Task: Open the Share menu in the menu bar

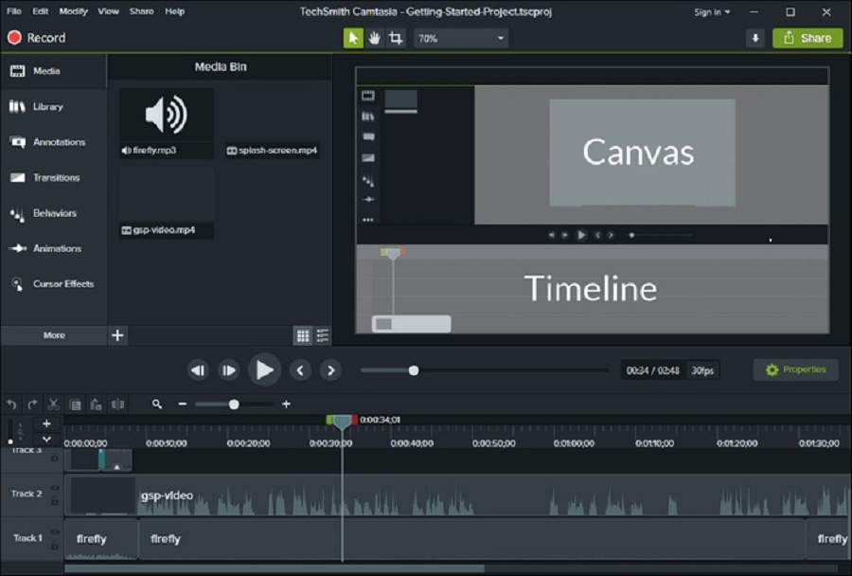Action: tap(141, 11)
